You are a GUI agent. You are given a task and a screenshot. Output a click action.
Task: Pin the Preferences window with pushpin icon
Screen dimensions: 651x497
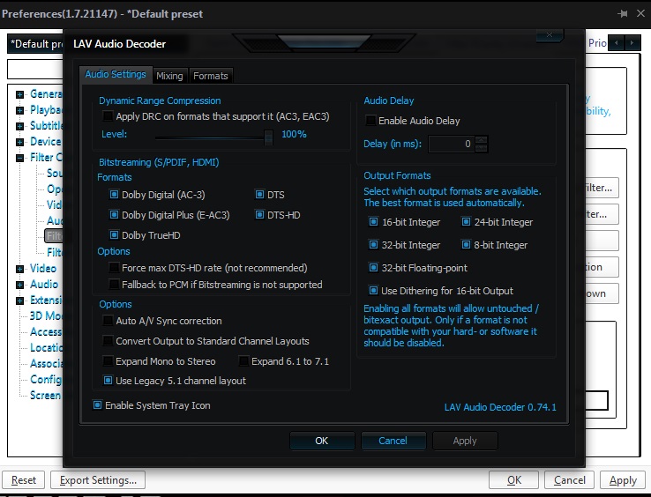coord(623,14)
